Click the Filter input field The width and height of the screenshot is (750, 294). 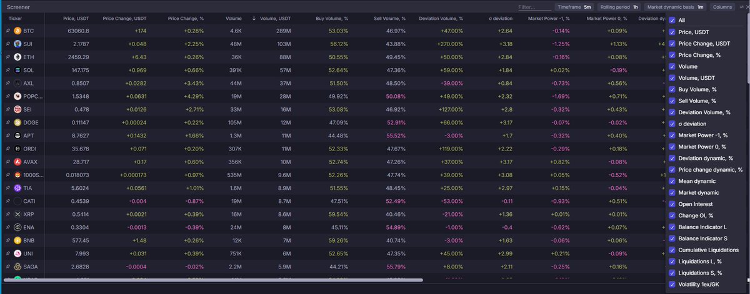534,7
